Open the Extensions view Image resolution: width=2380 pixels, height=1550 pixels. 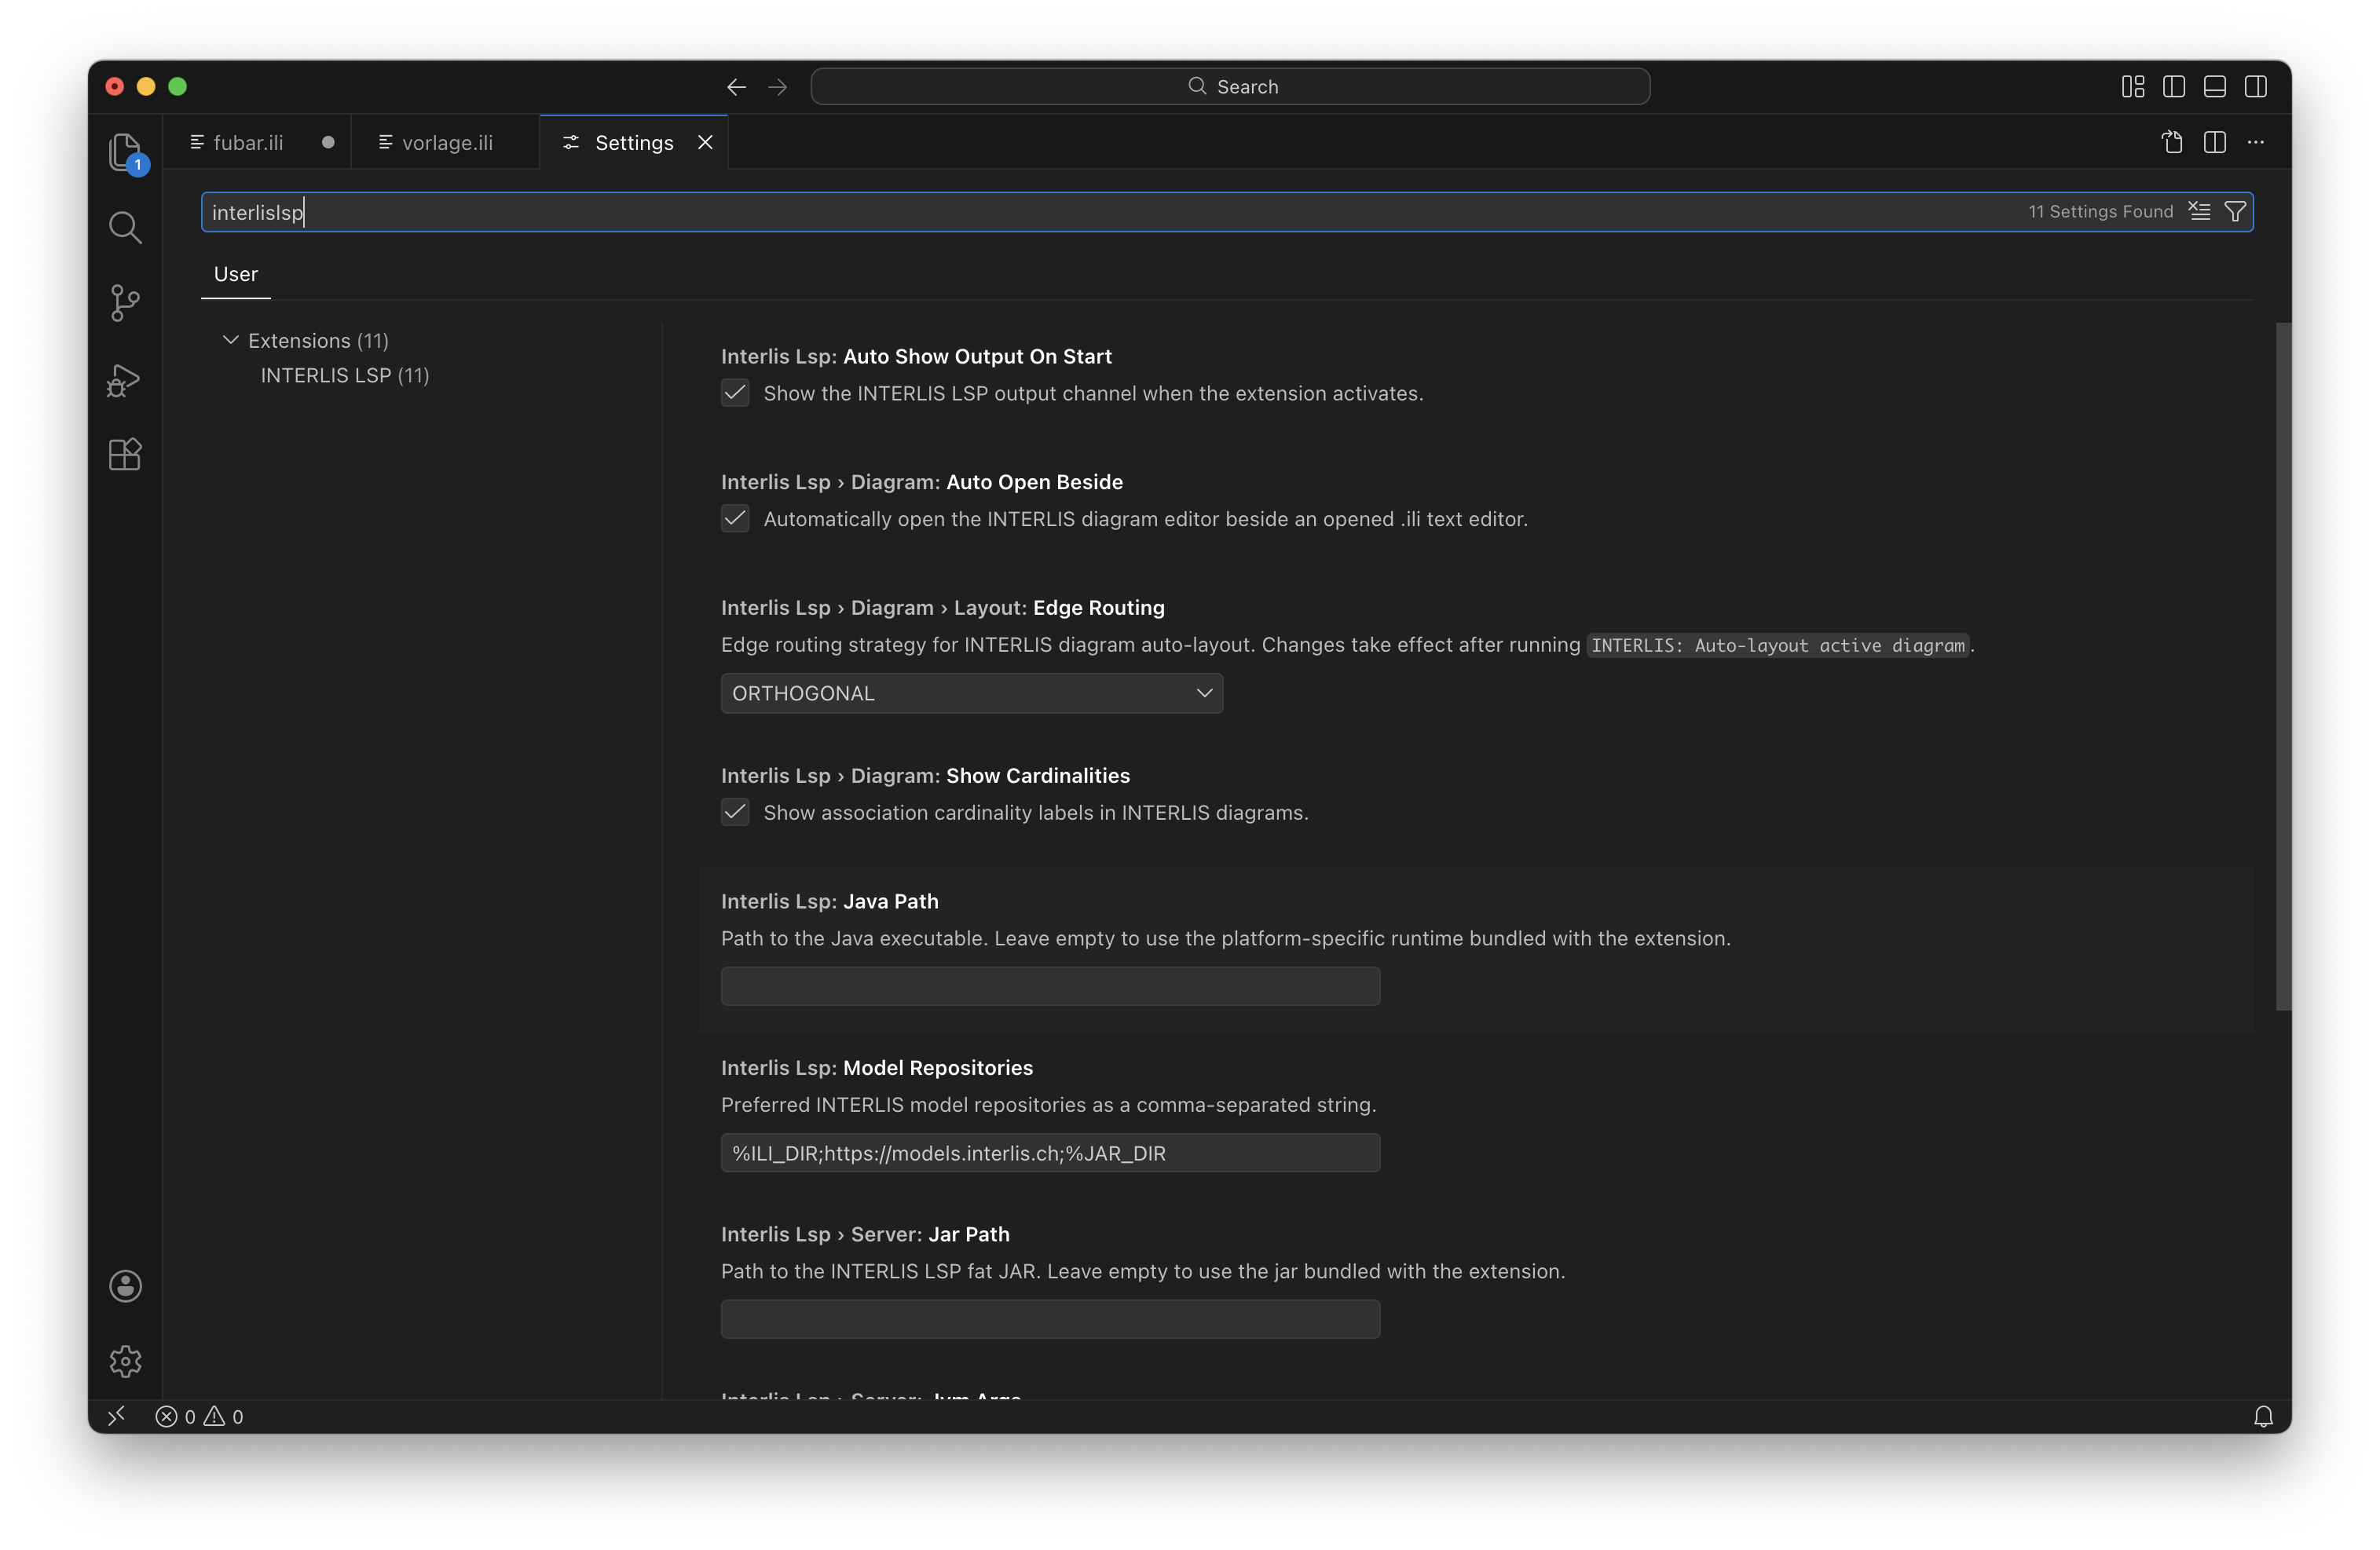pos(125,455)
